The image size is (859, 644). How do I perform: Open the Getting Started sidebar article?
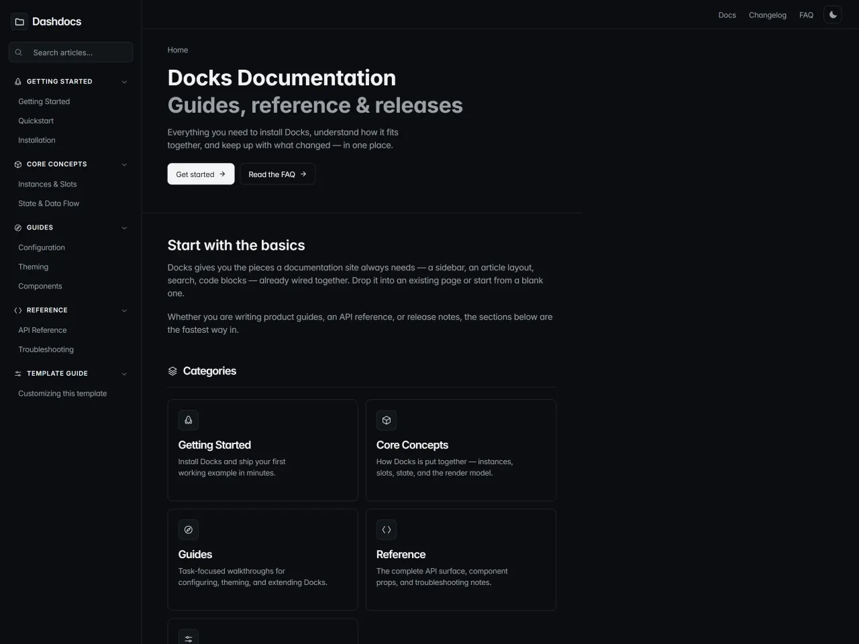point(44,102)
